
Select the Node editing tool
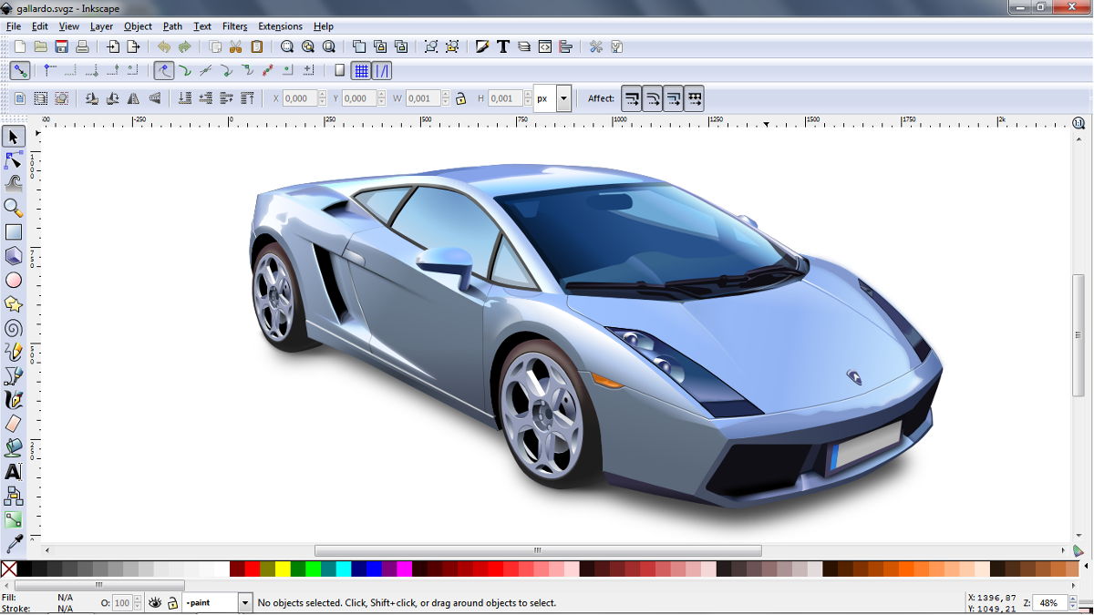pyautogui.click(x=13, y=159)
